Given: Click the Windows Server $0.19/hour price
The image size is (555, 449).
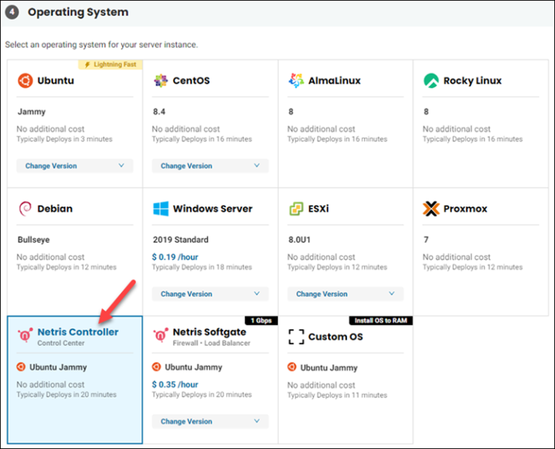Looking at the screenshot, I should coord(175,257).
